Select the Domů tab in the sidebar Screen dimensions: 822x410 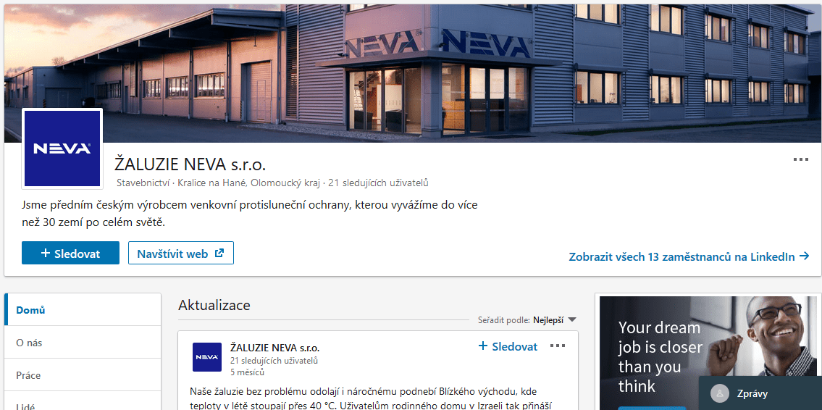click(83, 310)
